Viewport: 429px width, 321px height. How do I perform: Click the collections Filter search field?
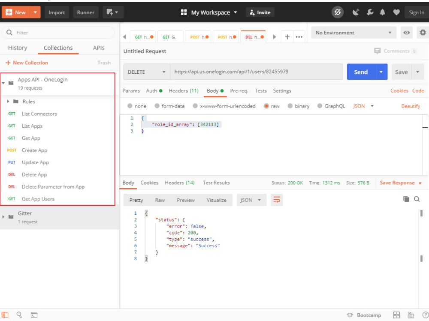coord(58,33)
